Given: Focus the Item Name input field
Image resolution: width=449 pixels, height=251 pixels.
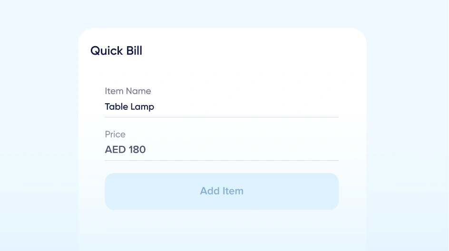Looking at the screenshot, I should [221, 107].
